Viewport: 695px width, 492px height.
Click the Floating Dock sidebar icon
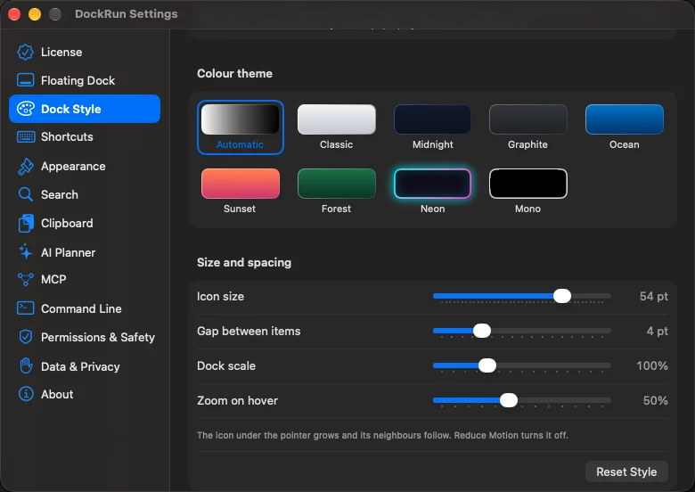(25, 80)
